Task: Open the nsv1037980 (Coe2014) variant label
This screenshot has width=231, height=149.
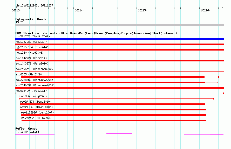Action: coord(31,42)
